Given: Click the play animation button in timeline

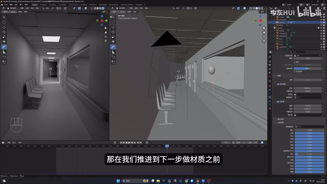Looking at the screenshot, I should pos(129,143).
